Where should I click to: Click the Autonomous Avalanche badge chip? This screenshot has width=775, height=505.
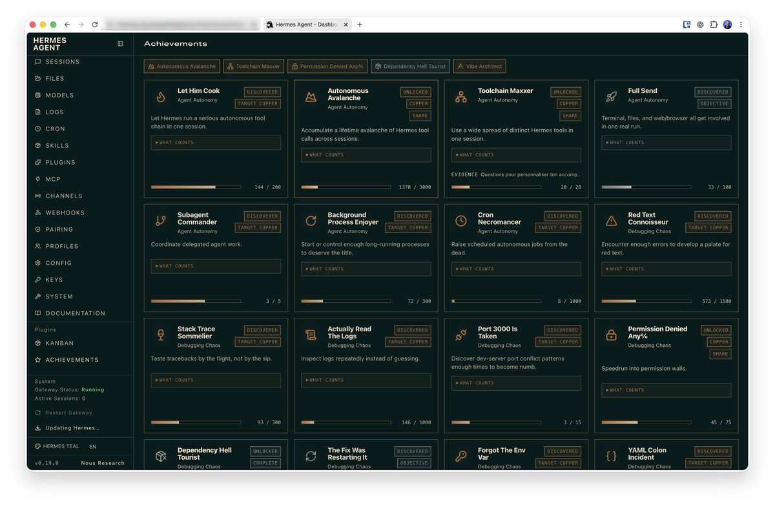tap(182, 67)
